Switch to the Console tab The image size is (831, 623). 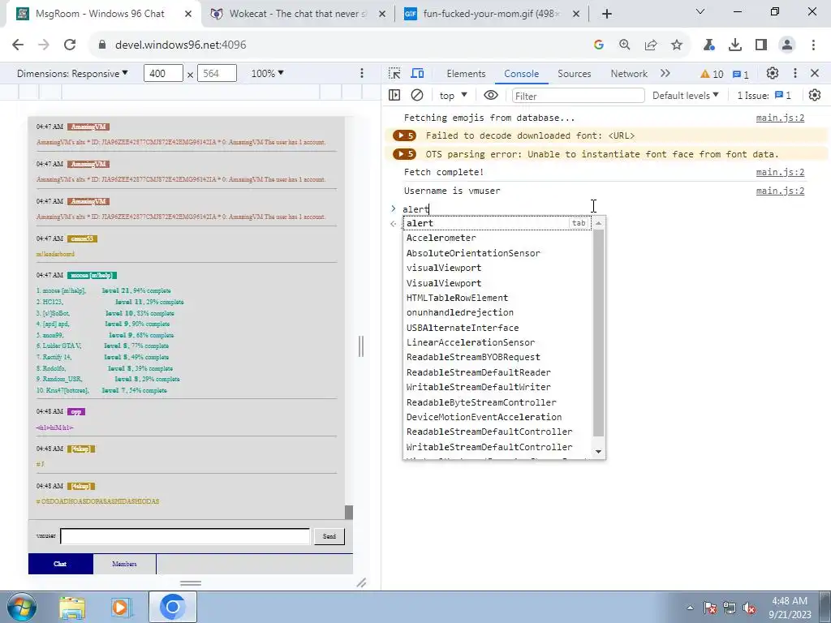[522, 74]
